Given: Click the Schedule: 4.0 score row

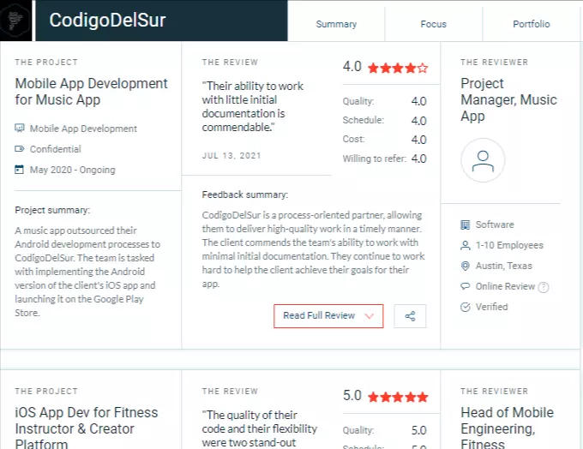Looking at the screenshot, I should [384, 121].
